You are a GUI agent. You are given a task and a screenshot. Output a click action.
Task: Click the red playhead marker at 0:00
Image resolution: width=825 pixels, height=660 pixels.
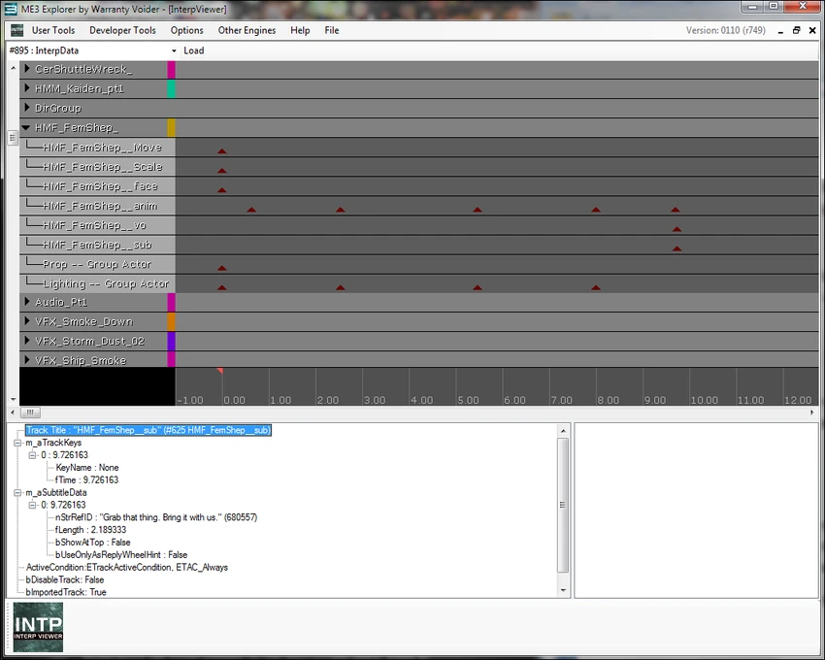pyautogui.click(x=220, y=372)
